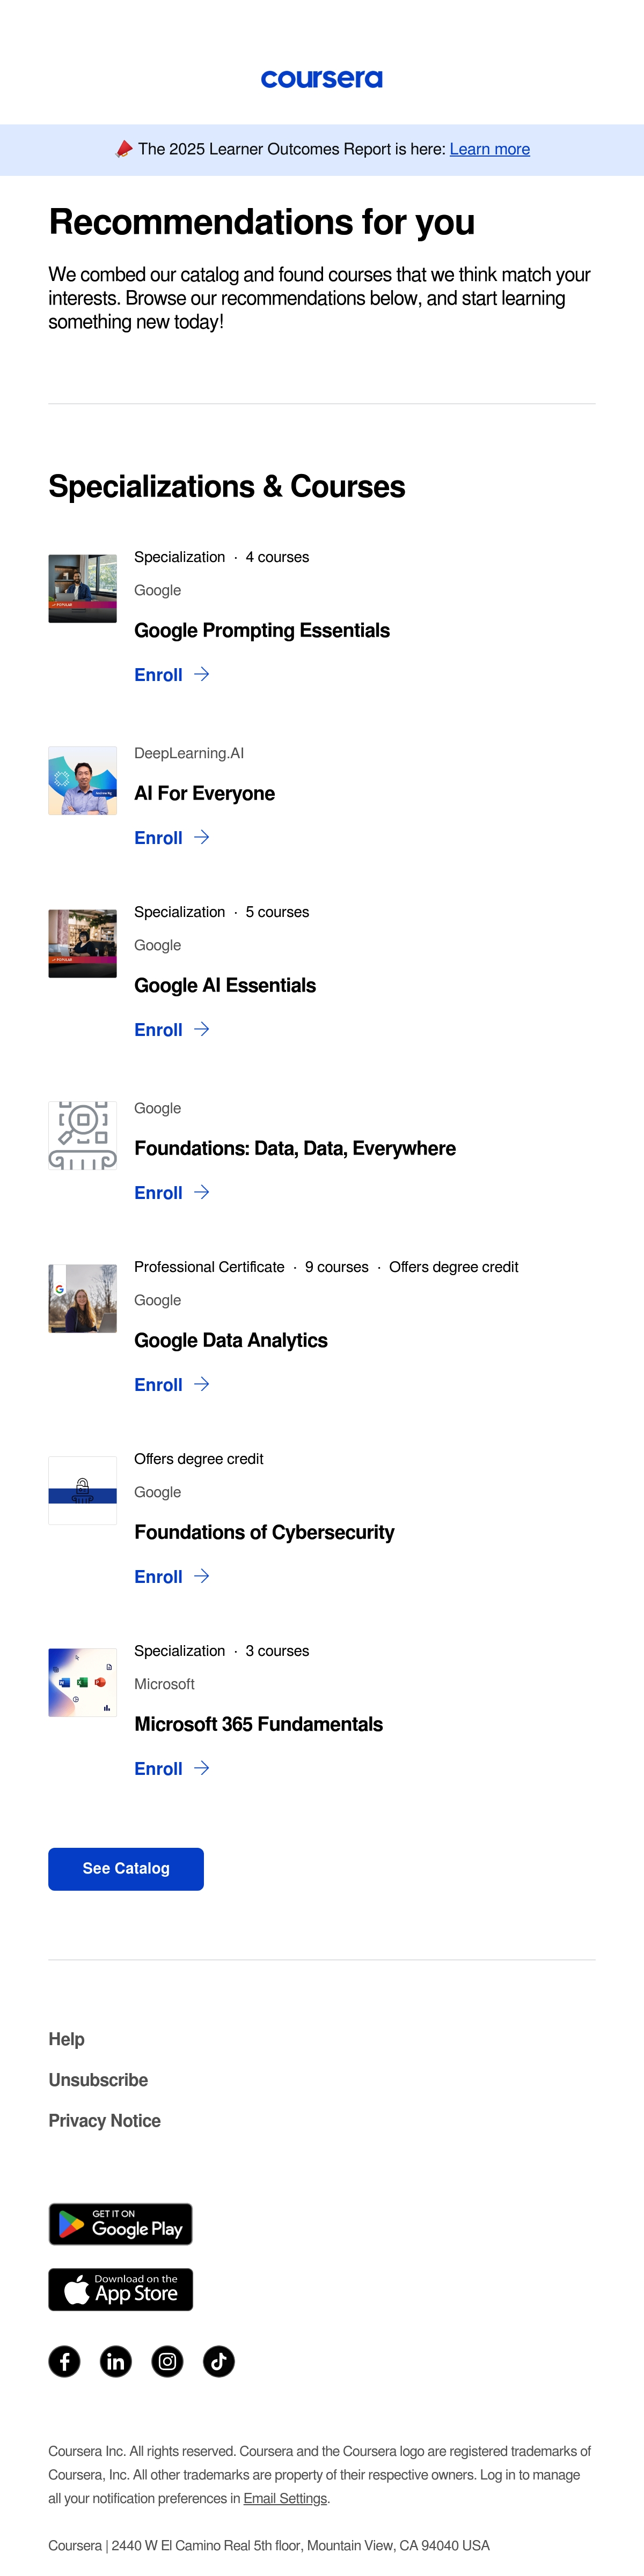
Task: Click Foundations: Data, Data, Everywhere thumbnail
Action: click(83, 1135)
